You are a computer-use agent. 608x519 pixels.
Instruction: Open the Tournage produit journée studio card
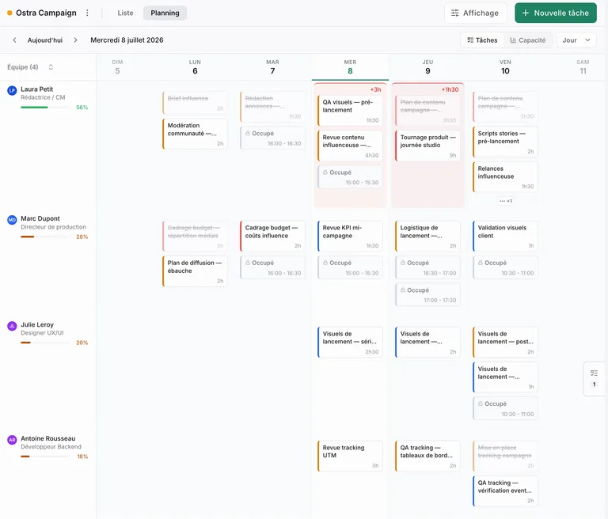[427, 146]
